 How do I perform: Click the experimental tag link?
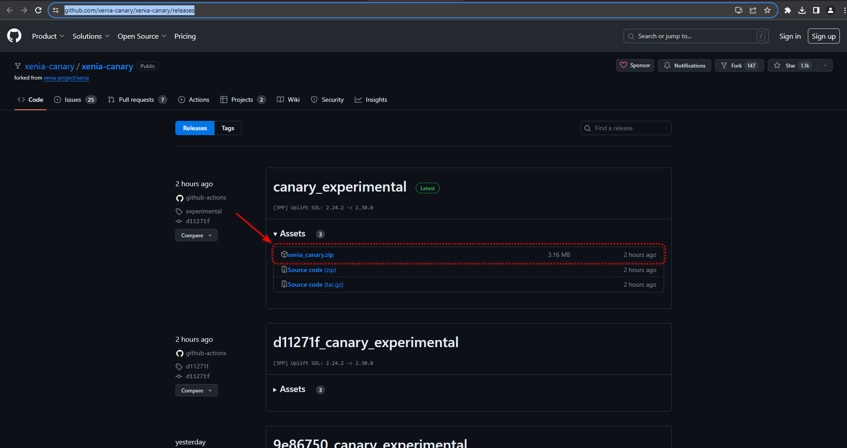pos(204,211)
